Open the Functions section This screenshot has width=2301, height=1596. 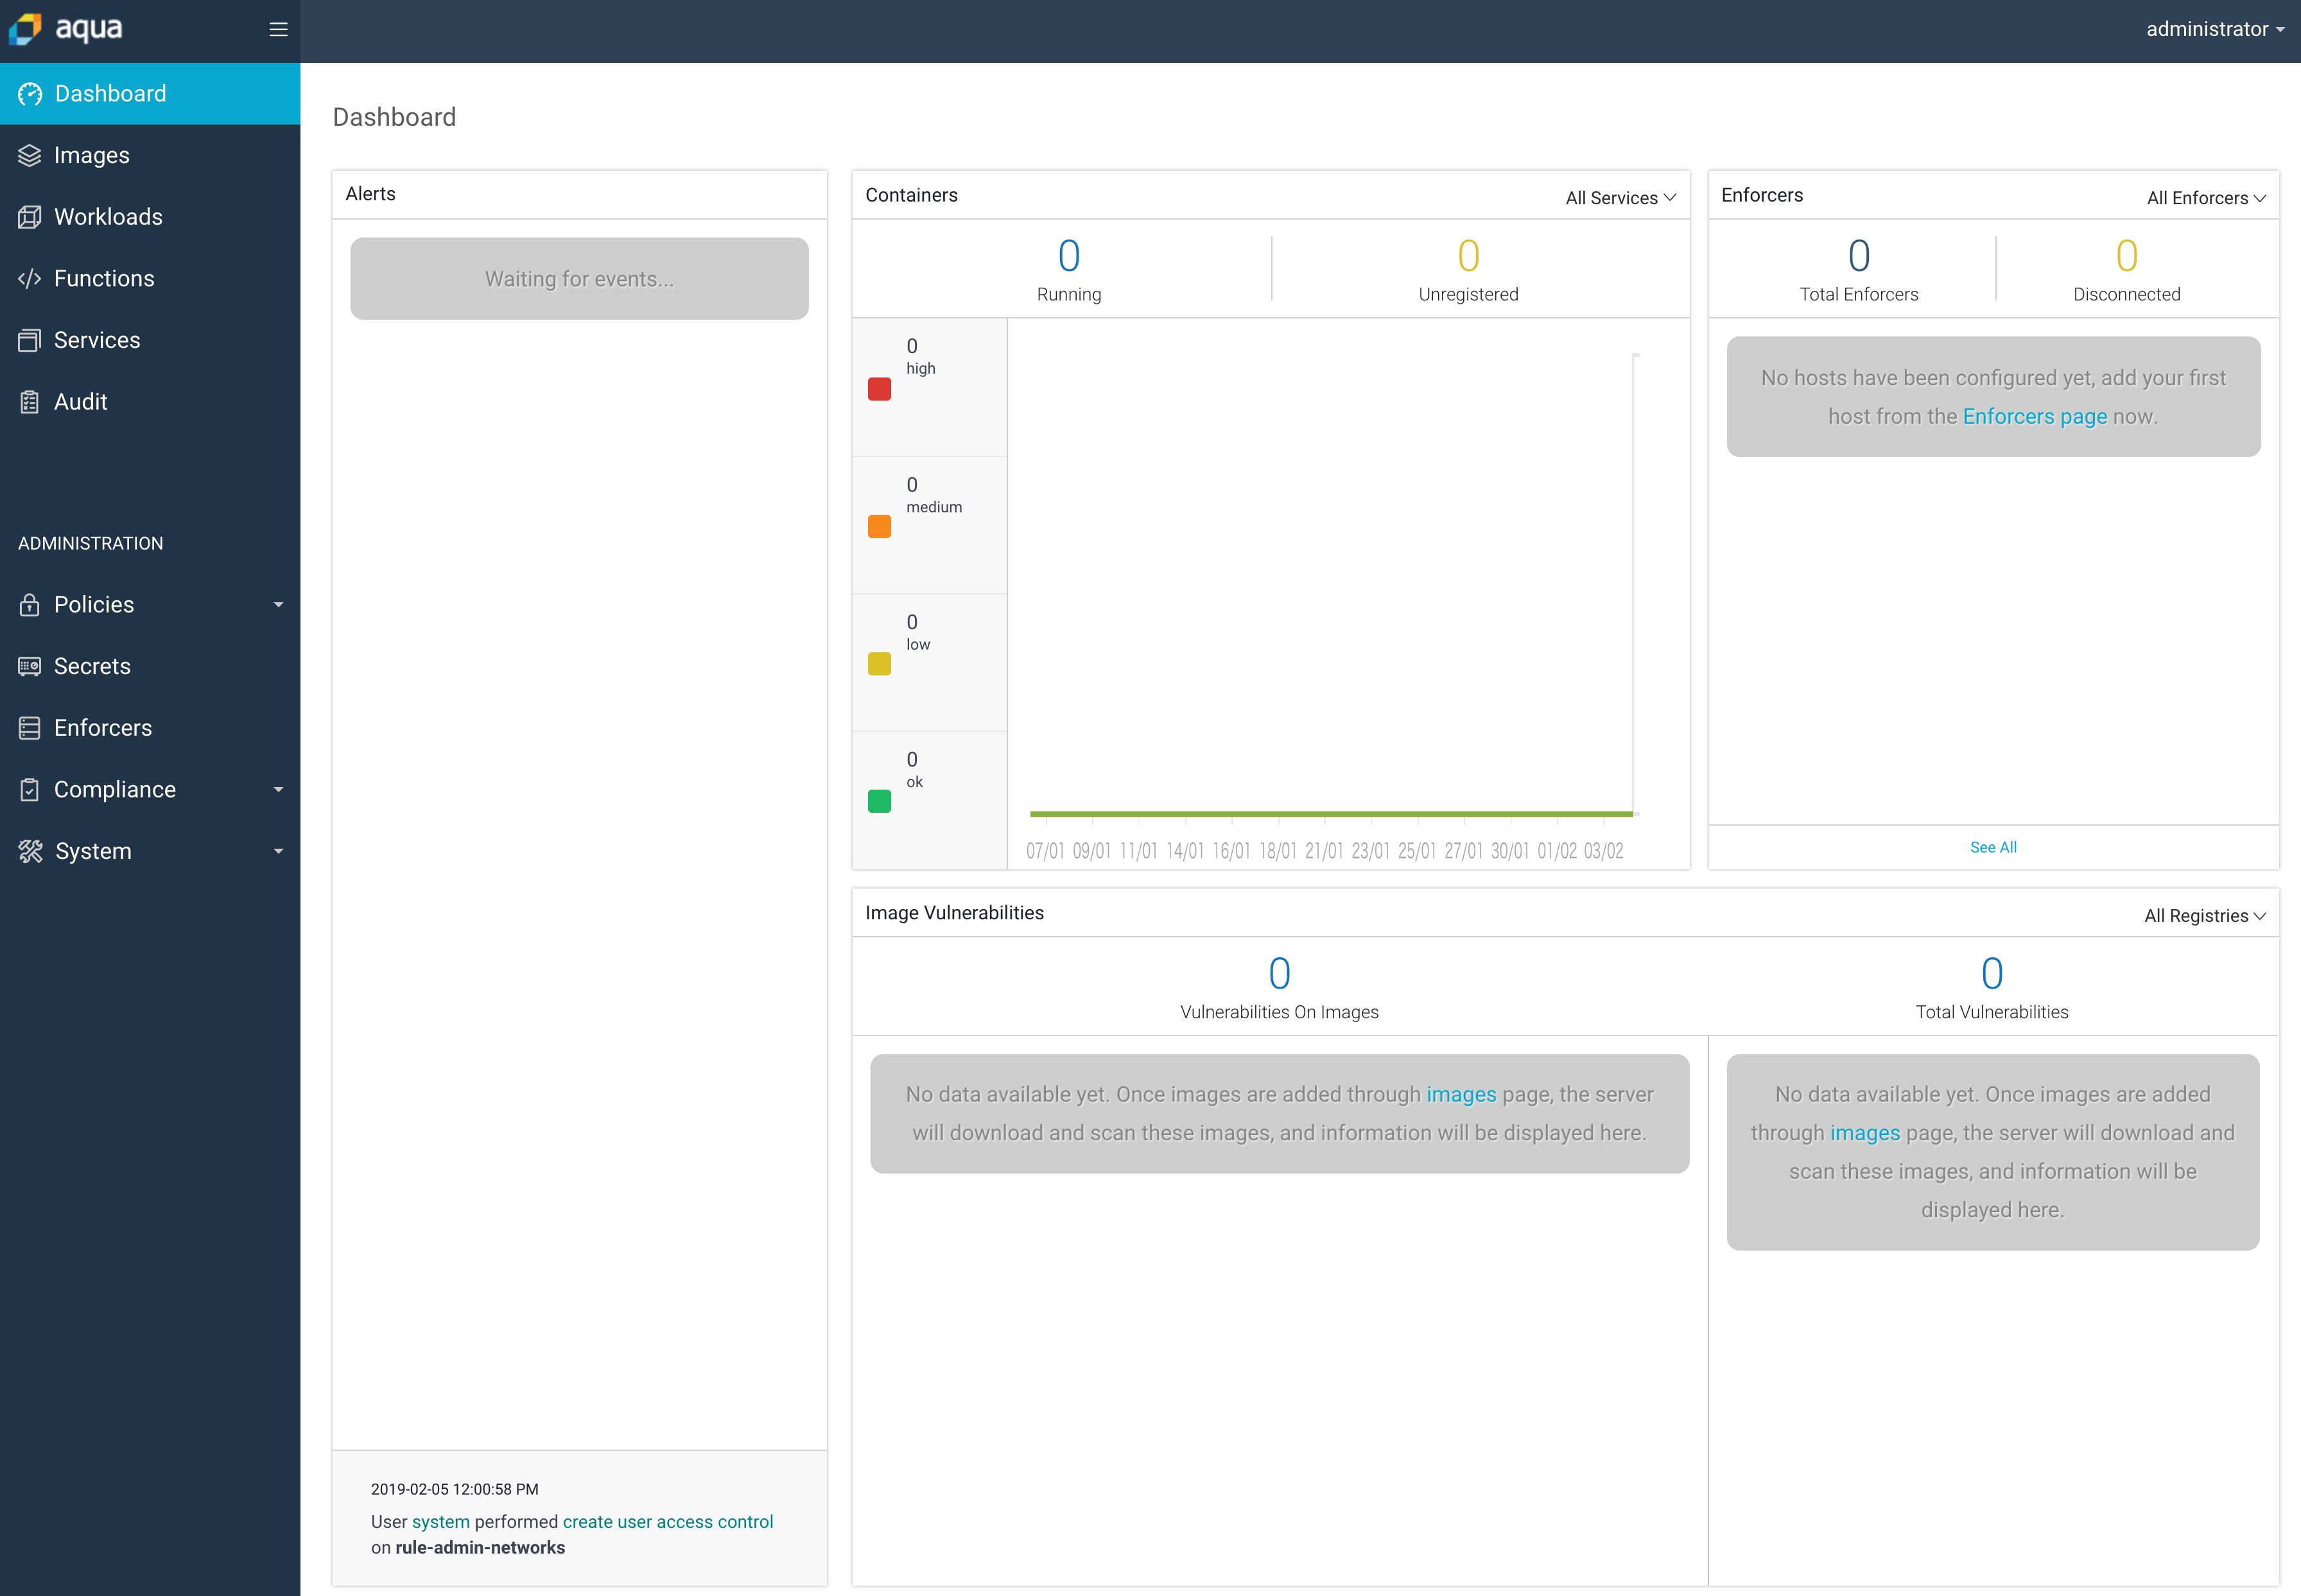103,278
